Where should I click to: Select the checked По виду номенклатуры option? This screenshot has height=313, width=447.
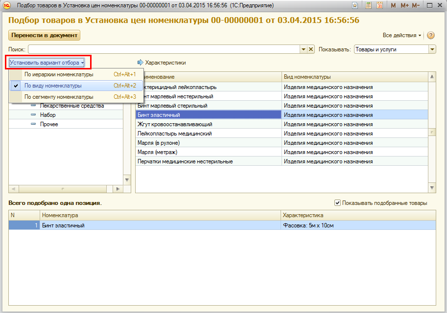(x=53, y=86)
